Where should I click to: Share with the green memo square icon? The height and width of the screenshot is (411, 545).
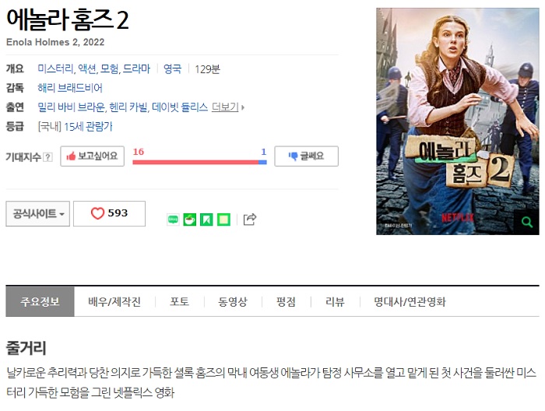coord(223,220)
